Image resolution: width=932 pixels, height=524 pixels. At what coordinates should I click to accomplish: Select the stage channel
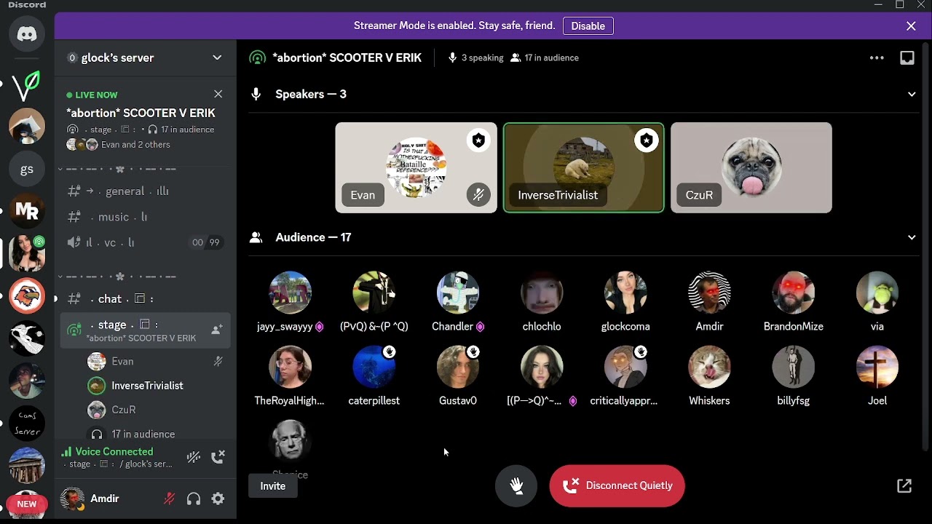pos(146,330)
